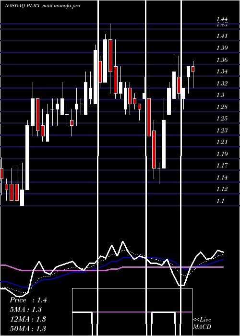Click the '5MA : 1.3' readout
The width and height of the screenshot is (240, 336).
26,310
